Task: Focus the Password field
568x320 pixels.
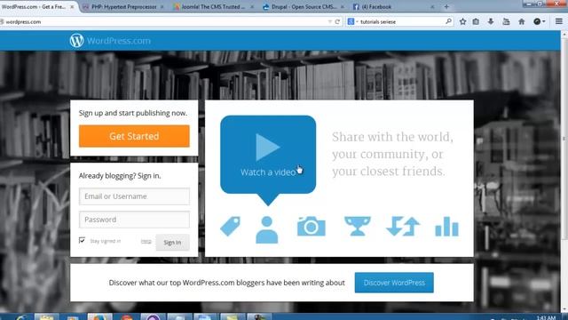Action: coord(134,220)
